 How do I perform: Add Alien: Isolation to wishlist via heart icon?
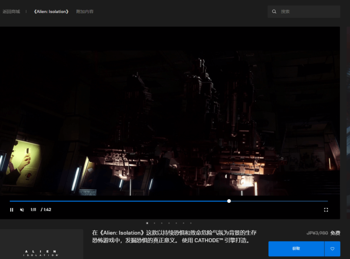pos(332,249)
